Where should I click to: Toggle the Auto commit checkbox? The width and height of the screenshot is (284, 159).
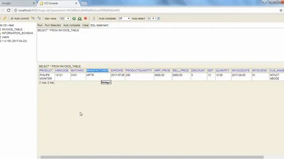click(12, 19)
